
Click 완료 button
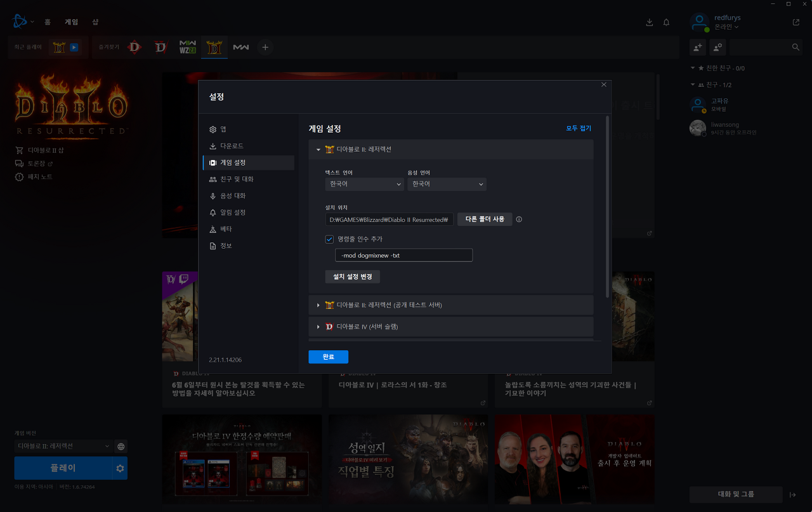(328, 357)
